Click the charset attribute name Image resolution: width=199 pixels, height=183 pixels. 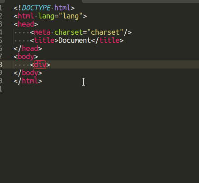[68, 32]
